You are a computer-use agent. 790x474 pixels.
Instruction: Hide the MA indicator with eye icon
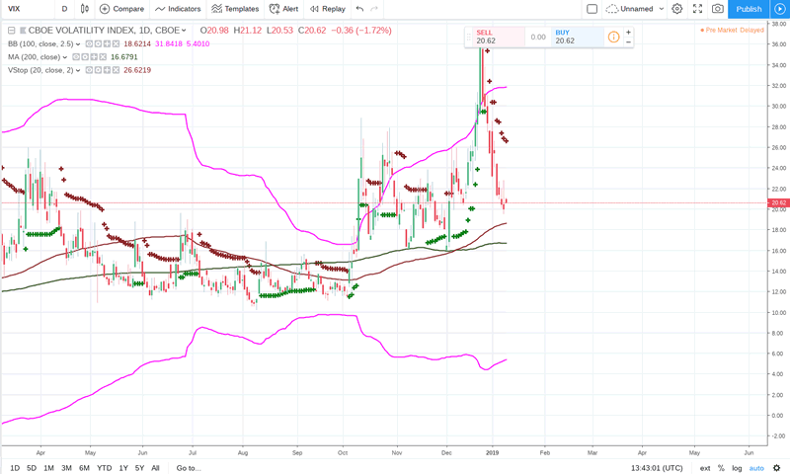tap(77, 57)
